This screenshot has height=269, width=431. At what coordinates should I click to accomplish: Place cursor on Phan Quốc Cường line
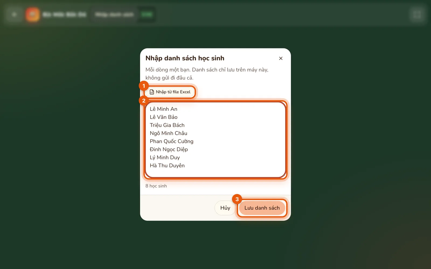pyautogui.click(x=172, y=141)
